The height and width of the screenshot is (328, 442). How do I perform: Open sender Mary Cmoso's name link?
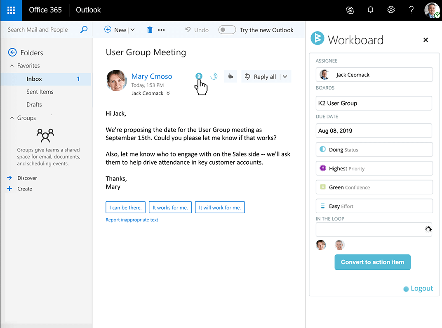click(x=152, y=76)
